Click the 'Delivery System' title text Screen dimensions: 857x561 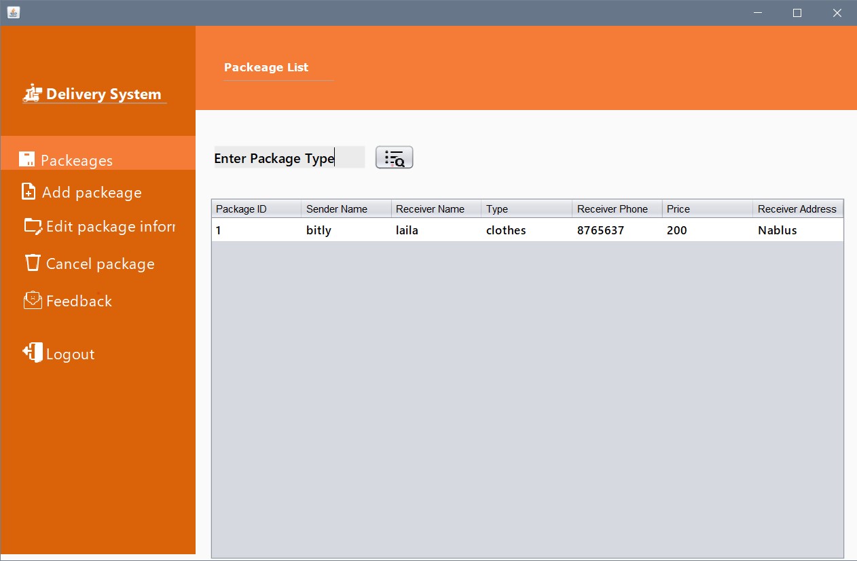104,94
